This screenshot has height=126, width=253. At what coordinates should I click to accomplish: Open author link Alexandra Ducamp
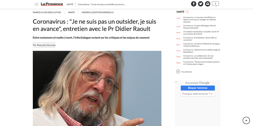click(x=44, y=45)
